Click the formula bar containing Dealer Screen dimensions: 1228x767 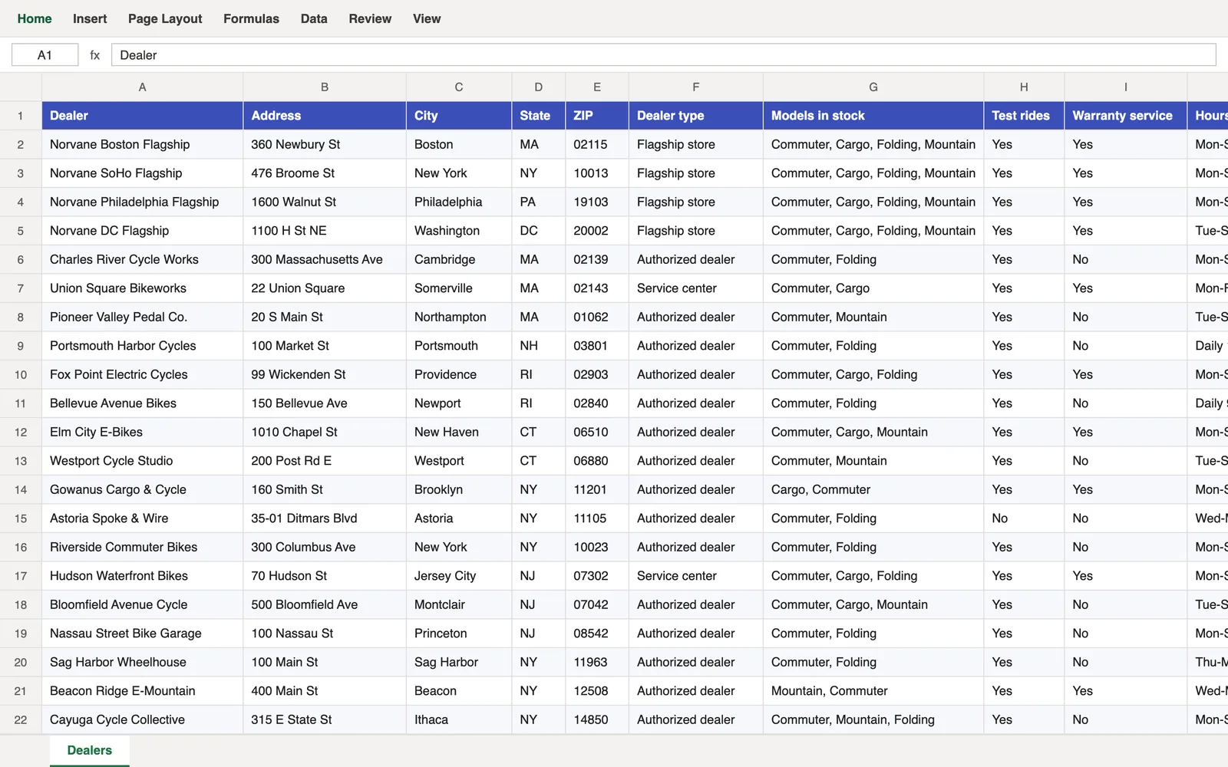click(x=663, y=55)
